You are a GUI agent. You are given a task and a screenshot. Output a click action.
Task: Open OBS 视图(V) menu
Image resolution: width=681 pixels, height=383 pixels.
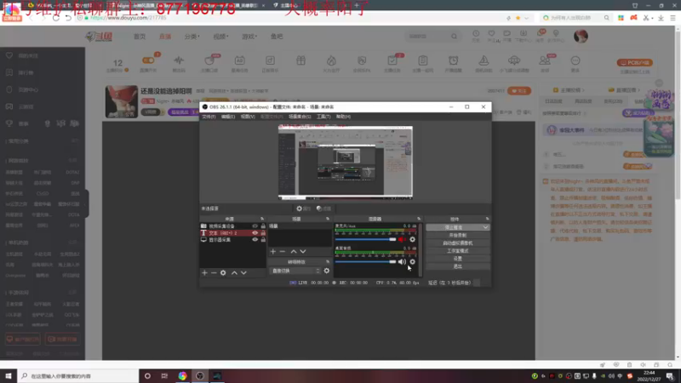pyautogui.click(x=248, y=117)
